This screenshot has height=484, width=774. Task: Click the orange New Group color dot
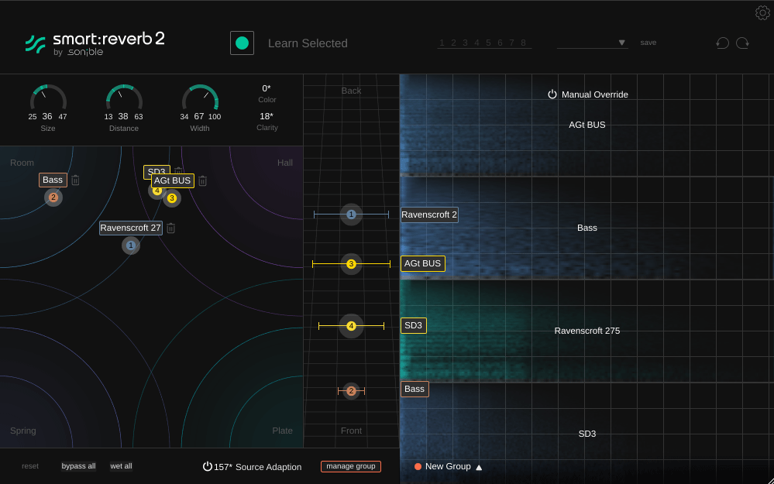pyautogui.click(x=418, y=467)
